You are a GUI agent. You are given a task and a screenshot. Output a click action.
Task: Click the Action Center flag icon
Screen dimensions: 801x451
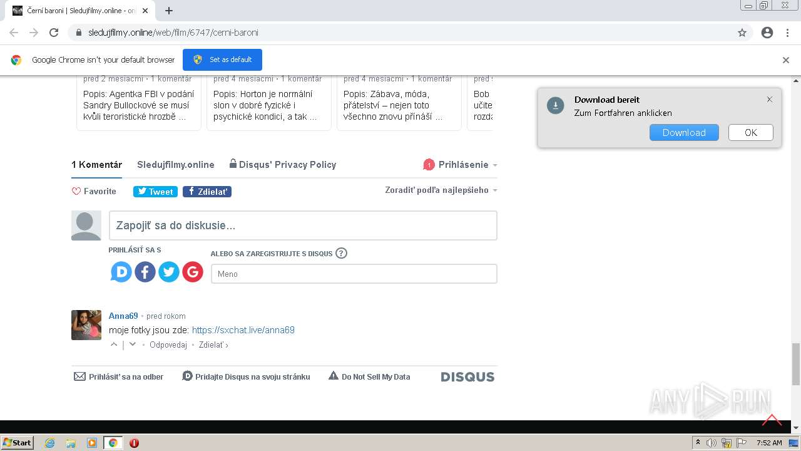741,443
